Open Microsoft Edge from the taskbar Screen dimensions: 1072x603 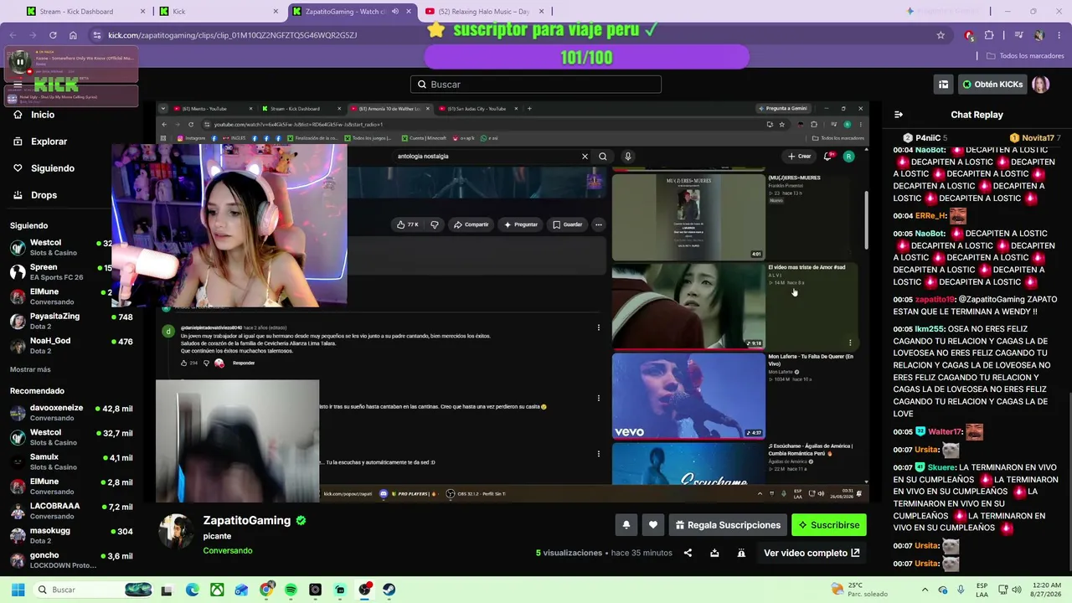tap(192, 590)
